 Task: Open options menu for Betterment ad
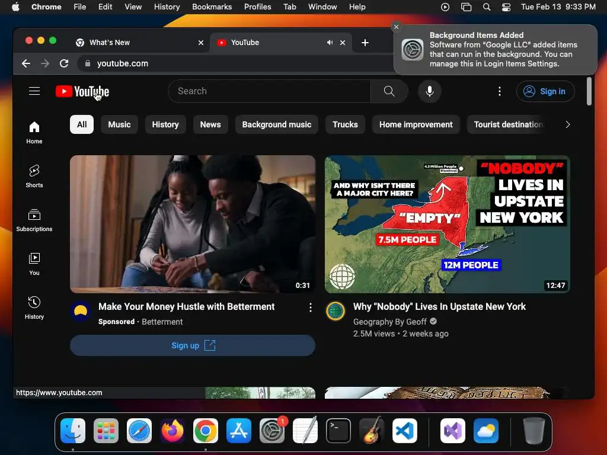coord(310,307)
